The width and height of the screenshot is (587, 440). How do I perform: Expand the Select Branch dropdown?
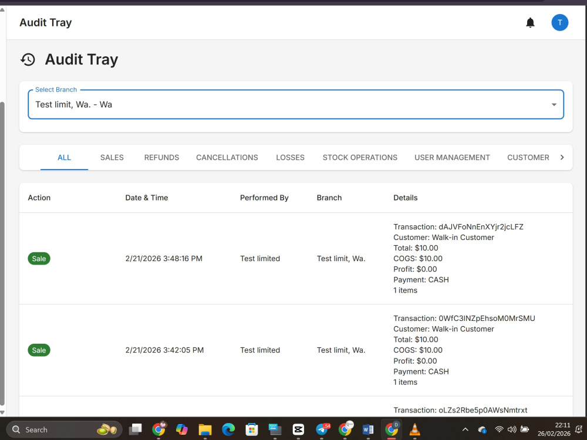tap(296, 104)
